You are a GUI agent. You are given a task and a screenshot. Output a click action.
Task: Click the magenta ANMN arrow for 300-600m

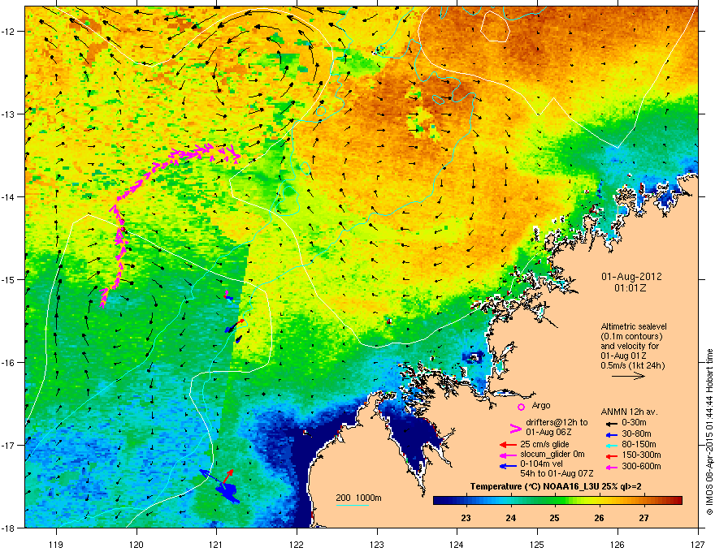(x=611, y=467)
